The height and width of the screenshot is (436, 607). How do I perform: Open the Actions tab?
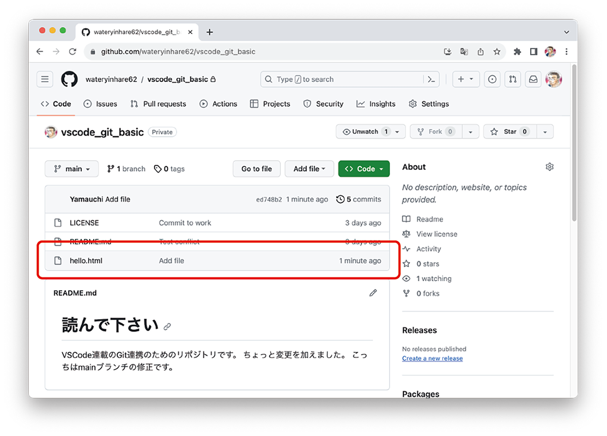(219, 104)
